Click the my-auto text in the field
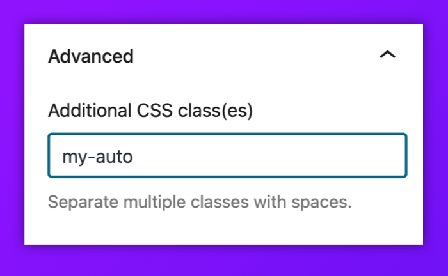This screenshot has width=448, height=276. (x=97, y=157)
